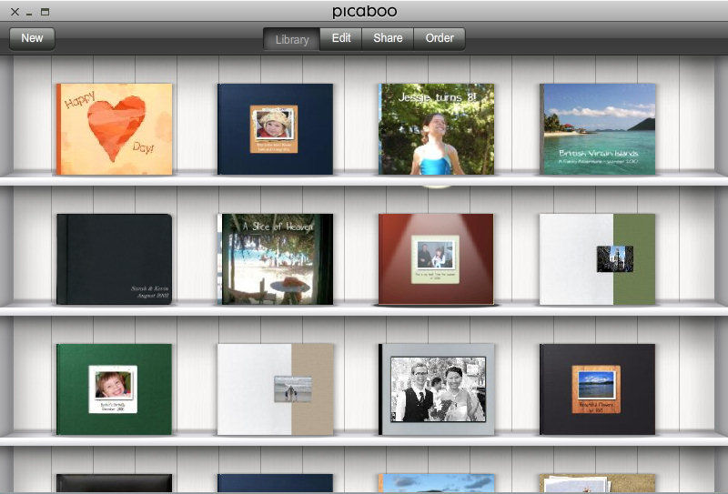Select the red spotlight photo book
The image size is (728, 494).
436,259
